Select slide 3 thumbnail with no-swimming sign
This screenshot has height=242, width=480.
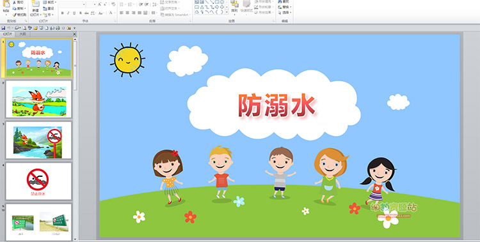click(x=38, y=140)
